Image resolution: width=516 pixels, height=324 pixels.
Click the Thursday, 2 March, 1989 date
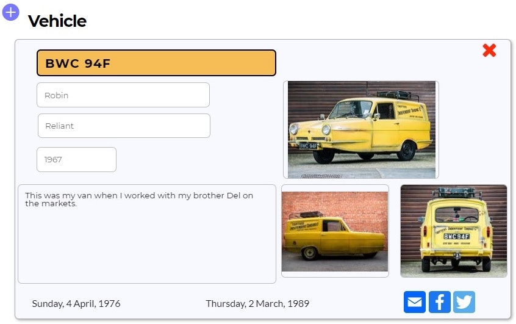tap(257, 303)
